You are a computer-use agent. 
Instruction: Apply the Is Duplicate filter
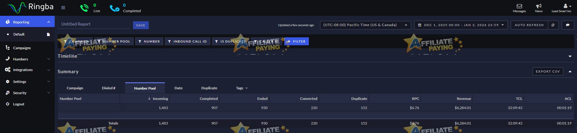(x=230, y=41)
